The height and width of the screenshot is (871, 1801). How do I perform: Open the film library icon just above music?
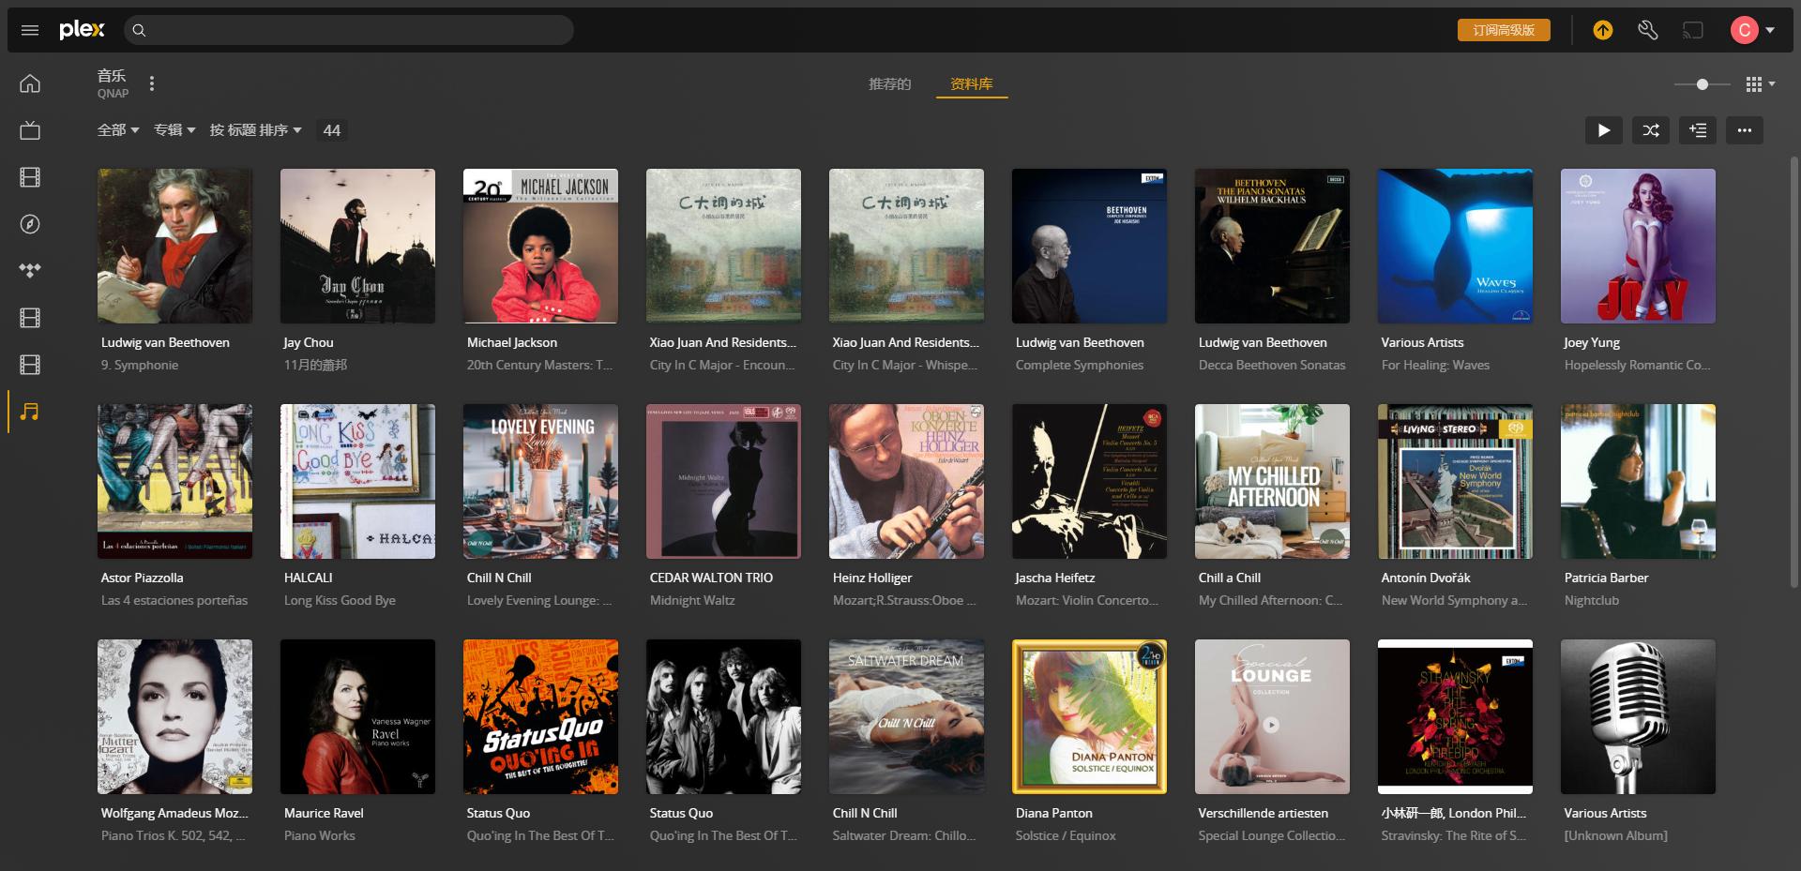[x=30, y=365]
